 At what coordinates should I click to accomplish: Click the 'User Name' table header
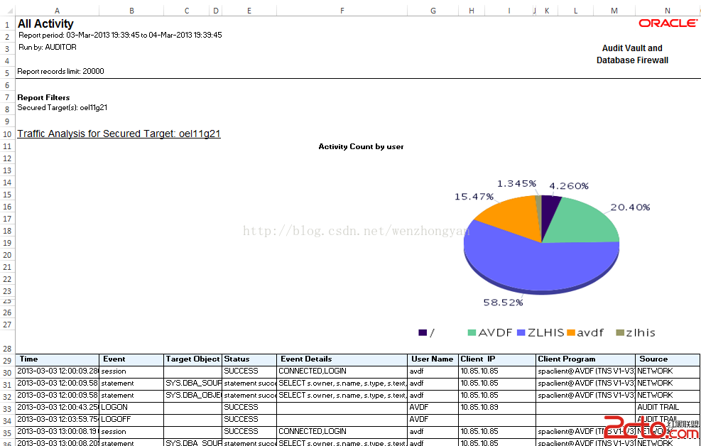[x=433, y=359]
